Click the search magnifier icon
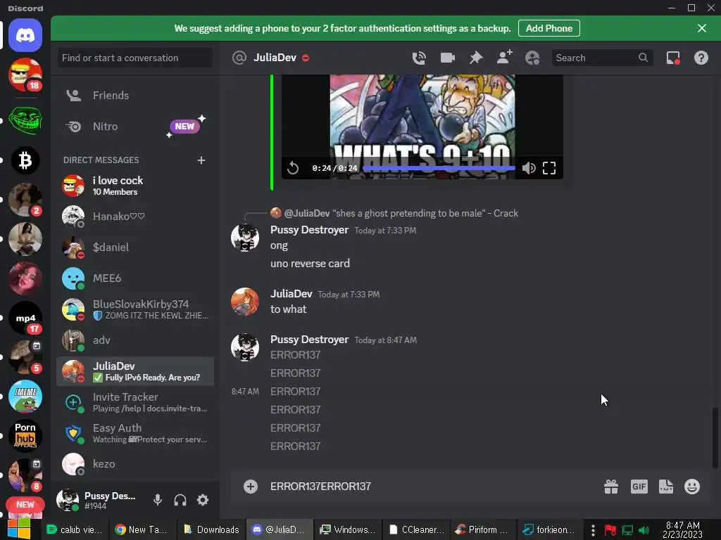The width and height of the screenshot is (721, 540). (x=644, y=58)
